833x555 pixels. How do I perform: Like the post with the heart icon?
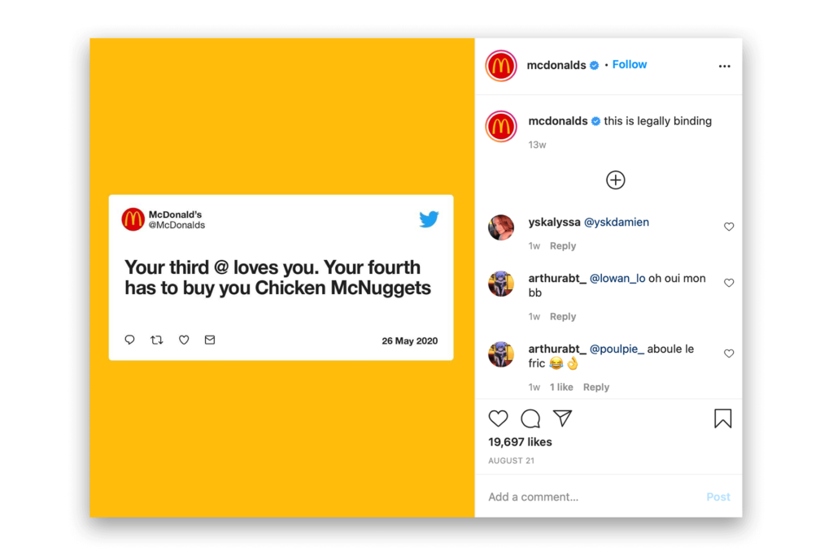click(498, 418)
